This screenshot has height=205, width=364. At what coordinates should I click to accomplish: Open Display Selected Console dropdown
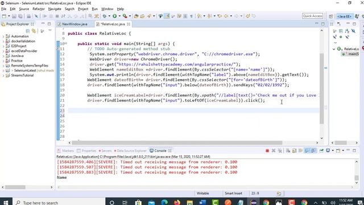tap(333, 150)
